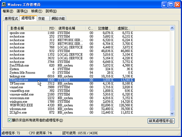Click CPU value 94
182x137 pixels.
pyautogui.click(x=91, y=73)
